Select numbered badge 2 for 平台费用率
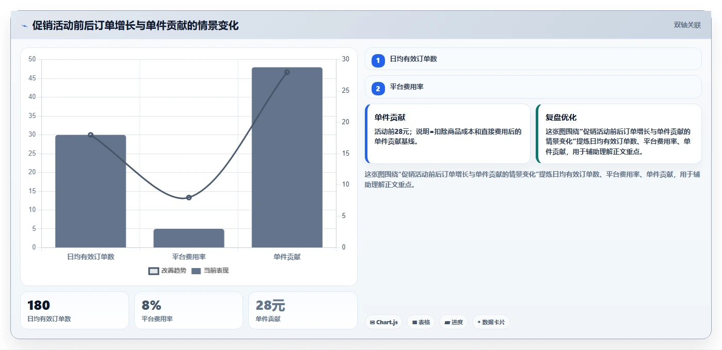 point(378,89)
